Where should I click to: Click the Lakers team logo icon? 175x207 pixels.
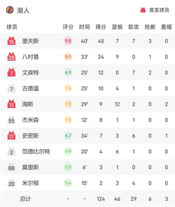point(10,10)
